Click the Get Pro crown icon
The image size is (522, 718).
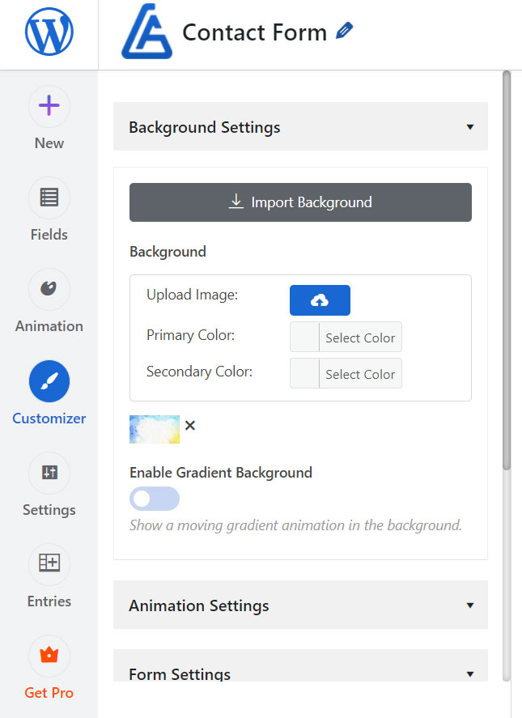(x=49, y=656)
